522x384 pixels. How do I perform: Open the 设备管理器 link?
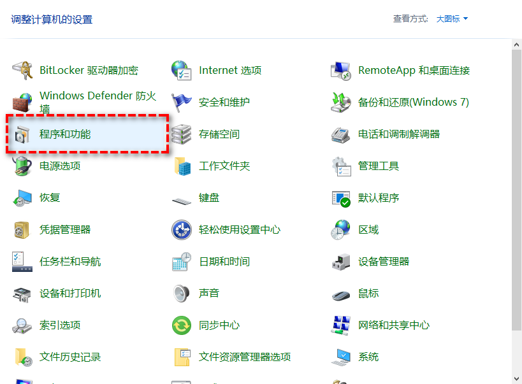pos(384,262)
